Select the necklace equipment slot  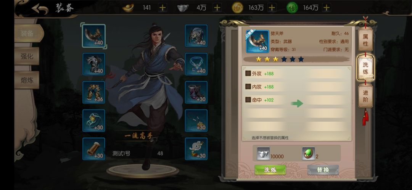tap(196, 64)
